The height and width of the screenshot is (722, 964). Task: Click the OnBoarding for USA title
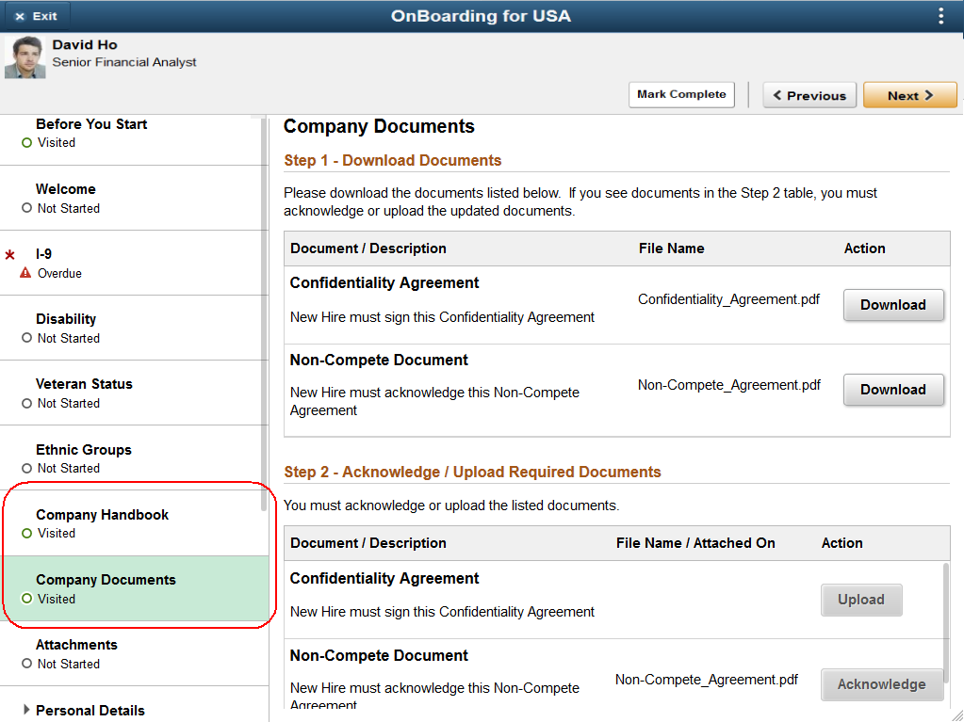click(x=481, y=16)
